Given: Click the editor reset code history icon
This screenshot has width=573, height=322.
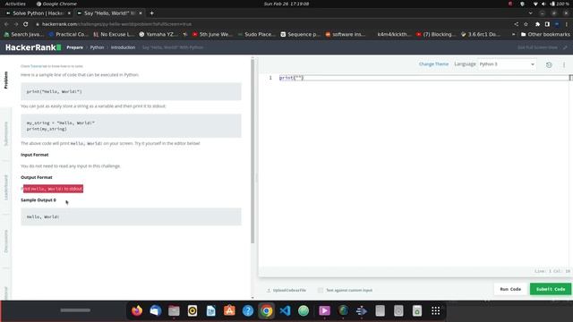Looking at the screenshot, I should [x=549, y=64].
